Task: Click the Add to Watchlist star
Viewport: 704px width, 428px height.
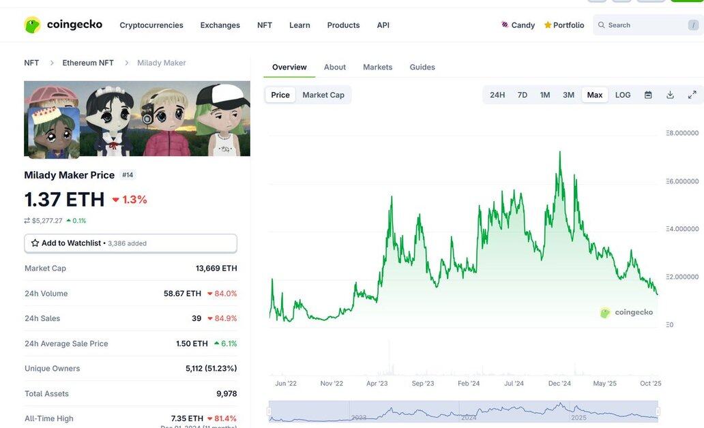Action: 35,243
